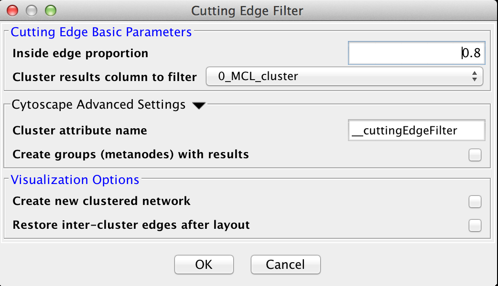This screenshot has height=286, width=498.
Task: Click the Cluster results column to filter label
Action: tap(105, 77)
